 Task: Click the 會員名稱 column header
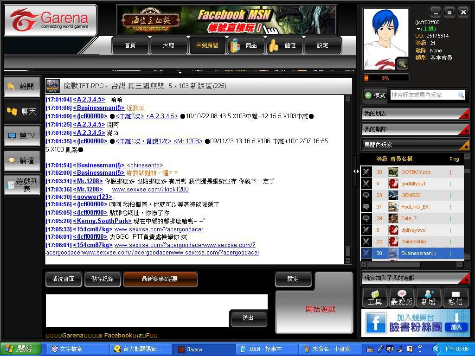coord(401,159)
